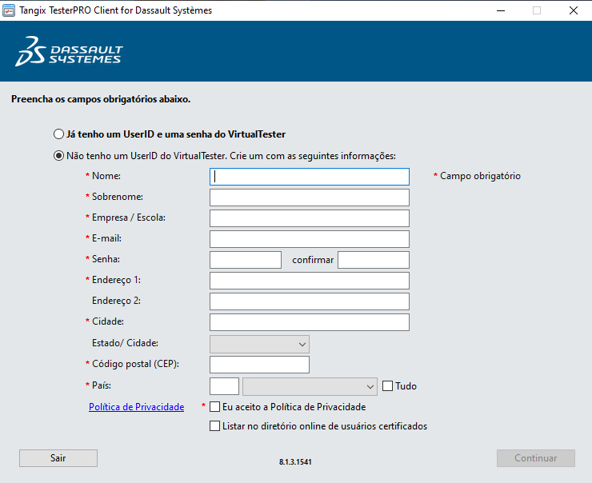
Task: Focus the Sobrenome input field
Action: [310, 198]
